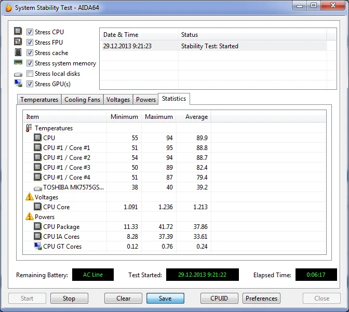Click the CPU chip icon beside Stress CPU
The height and width of the screenshot is (312, 349).
tap(18, 31)
